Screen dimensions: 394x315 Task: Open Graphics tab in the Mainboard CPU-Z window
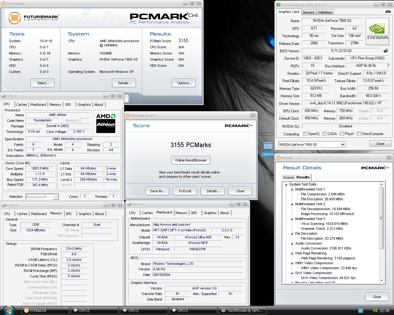point(210,213)
